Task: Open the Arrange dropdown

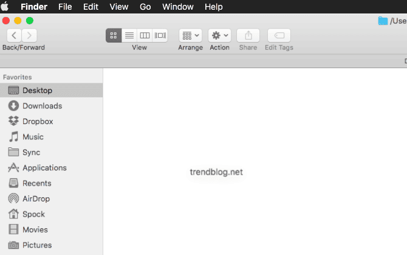Action: pyautogui.click(x=190, y=35)
